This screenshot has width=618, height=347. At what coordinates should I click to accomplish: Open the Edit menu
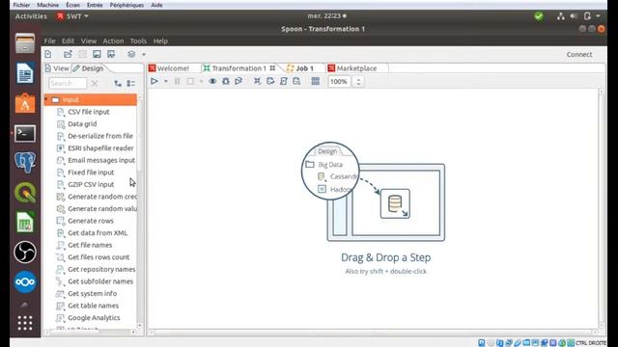pos(68,40)
